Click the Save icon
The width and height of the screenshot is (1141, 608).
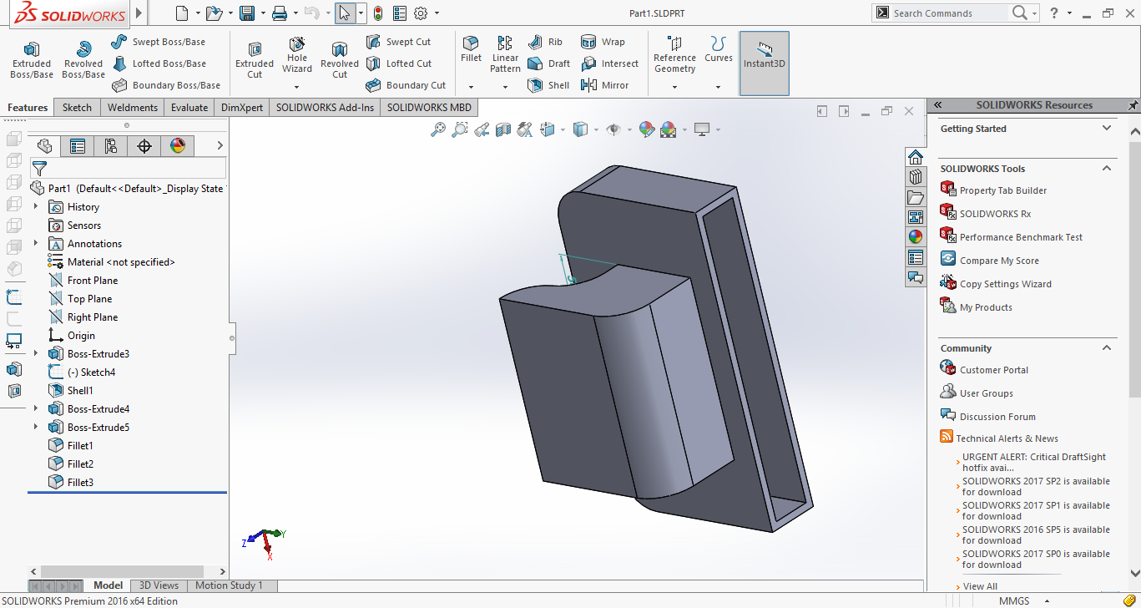point(247,13)
